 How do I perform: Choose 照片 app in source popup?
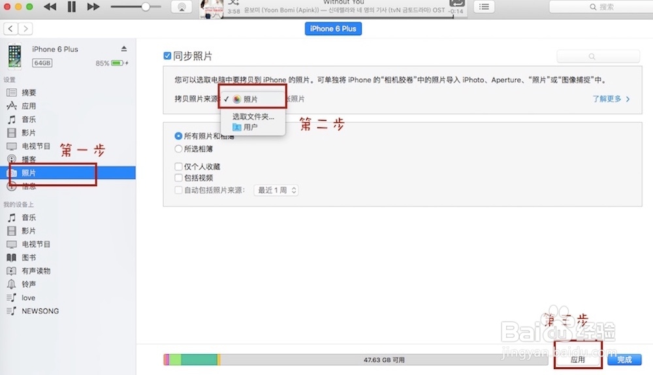point(253,99)
